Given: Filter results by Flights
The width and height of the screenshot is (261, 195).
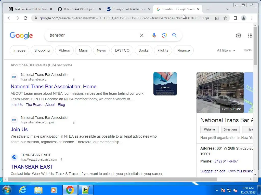Looking at the screenshot, I should tap(163, 51).
